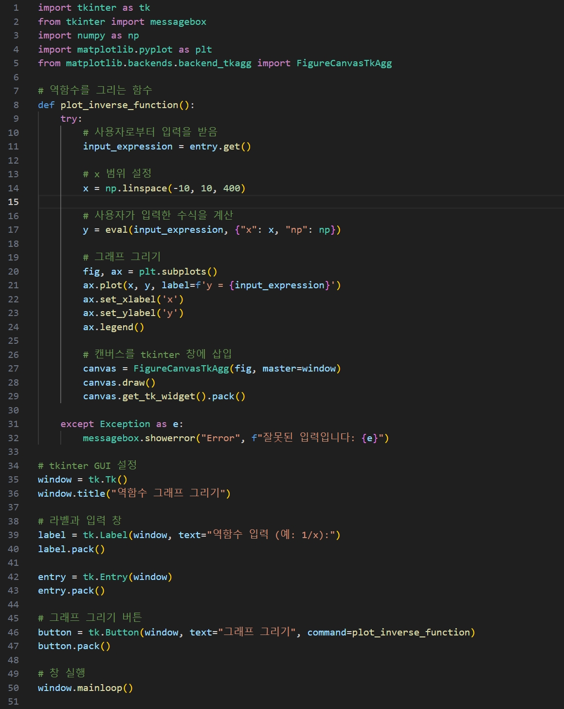
Task: Click the comment '# 그래프 그리기 버튼'
Action: [90, 618]
